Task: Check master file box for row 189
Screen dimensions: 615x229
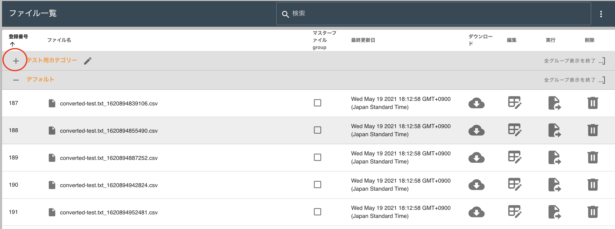Action: [317, 157]
